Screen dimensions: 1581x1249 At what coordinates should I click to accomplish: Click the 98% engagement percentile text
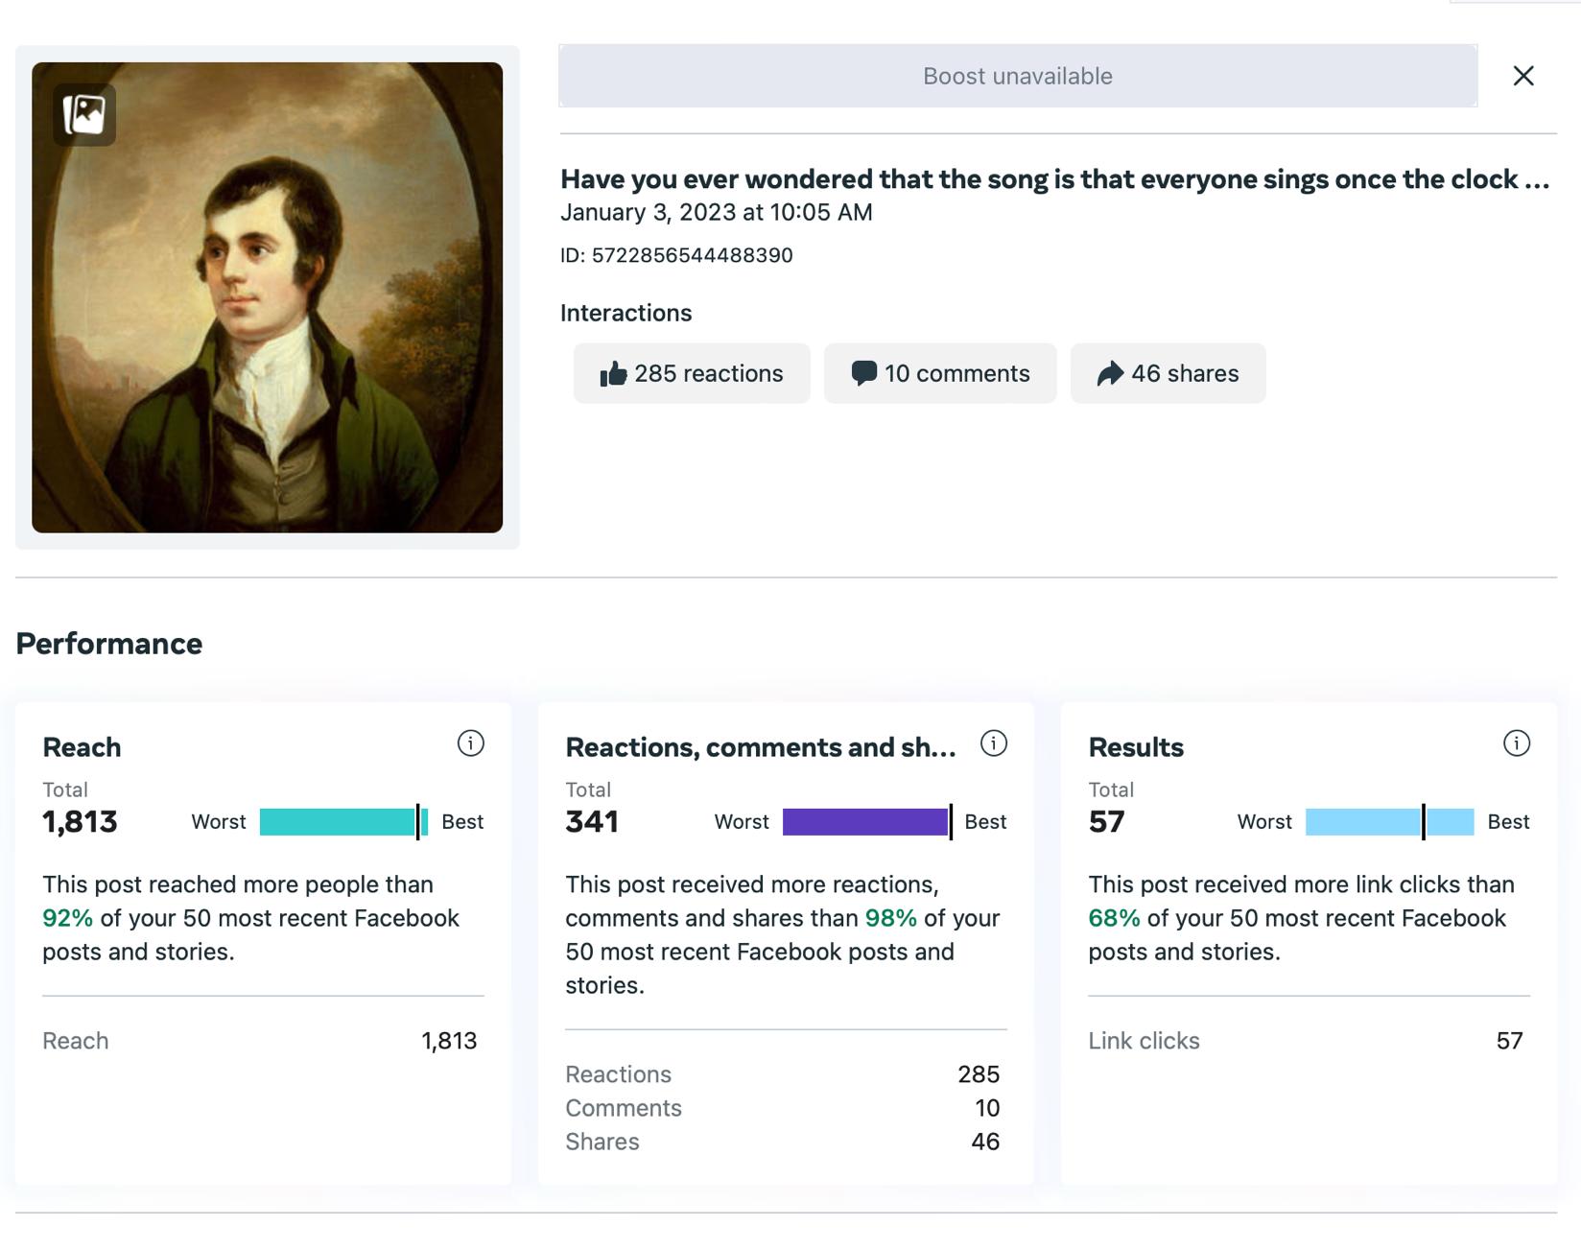890,918
